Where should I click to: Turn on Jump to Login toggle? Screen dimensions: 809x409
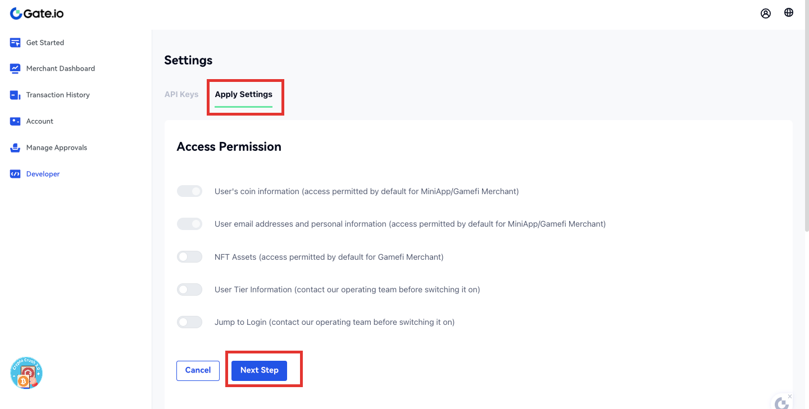point(189,322)
